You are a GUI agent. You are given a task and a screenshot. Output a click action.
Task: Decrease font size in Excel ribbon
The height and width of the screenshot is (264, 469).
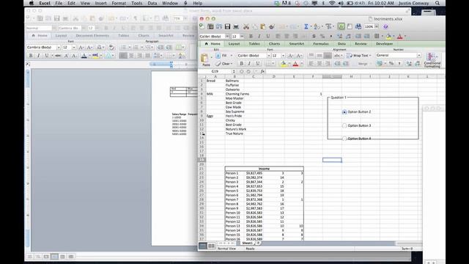tap(299, 56)
